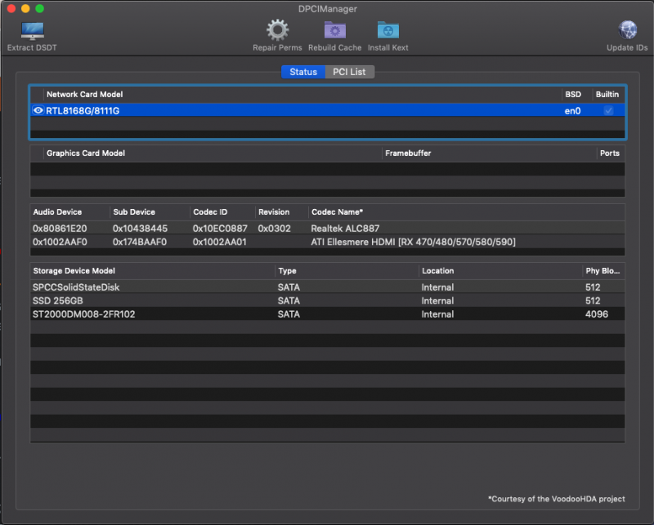Click the Codec Name column header
This screenshot has height=525, width=654.
tap(337, 212)
